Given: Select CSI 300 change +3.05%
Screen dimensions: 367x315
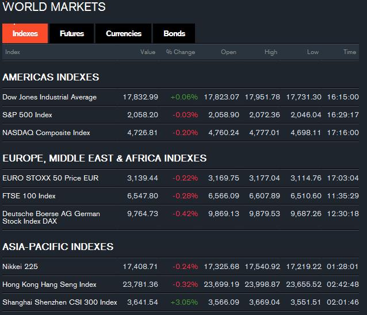Looking at the screenshot, I should tap(184, 302).
